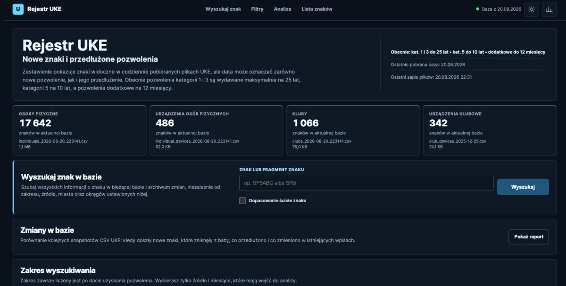The height and width of the screenshot is (286, 566).
Task: Click the 1,1 MB file size value
Action: [x=25, y=147]
